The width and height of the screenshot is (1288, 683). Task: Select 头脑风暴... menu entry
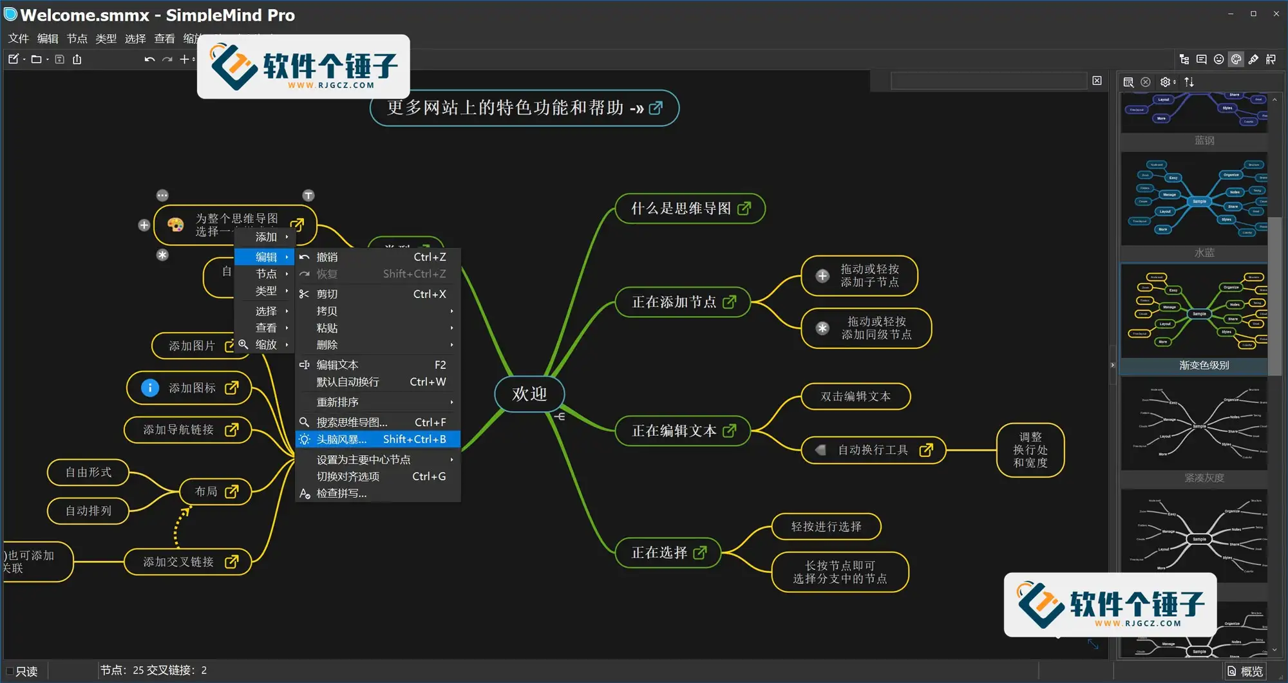[x=378, y=439]
